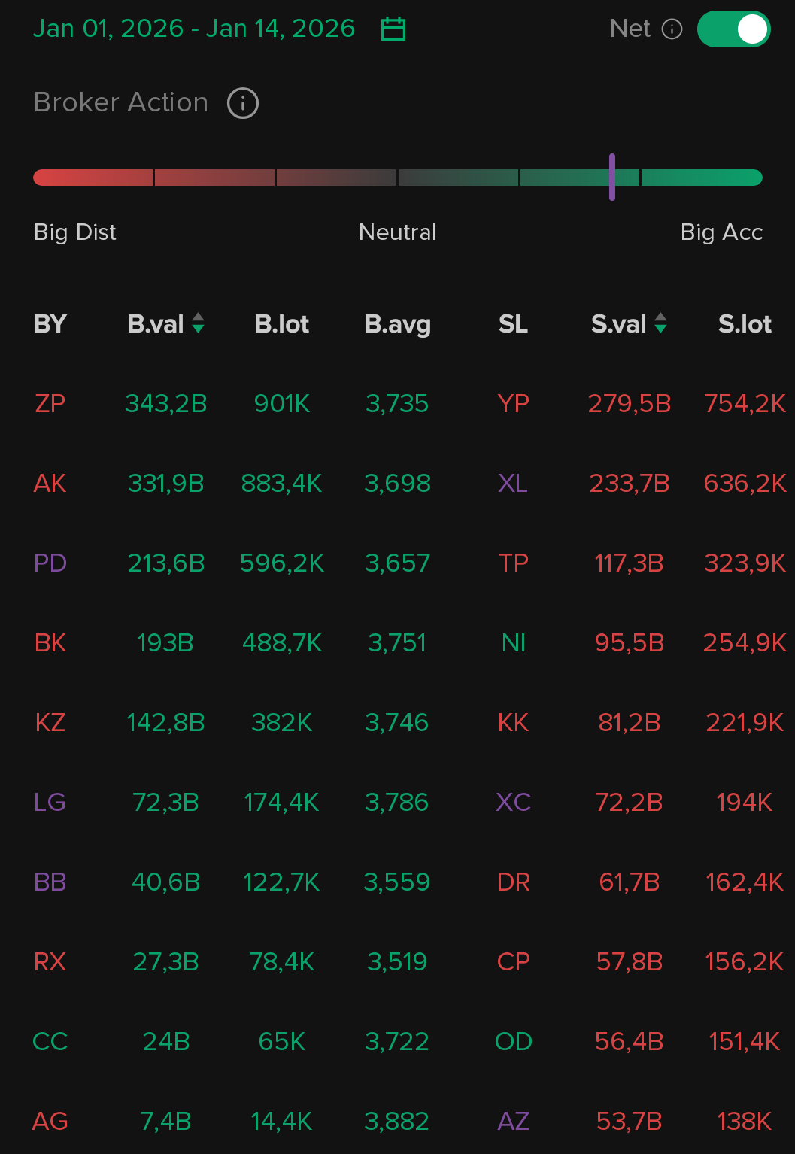Open seller broker NI

click(514, 643)
